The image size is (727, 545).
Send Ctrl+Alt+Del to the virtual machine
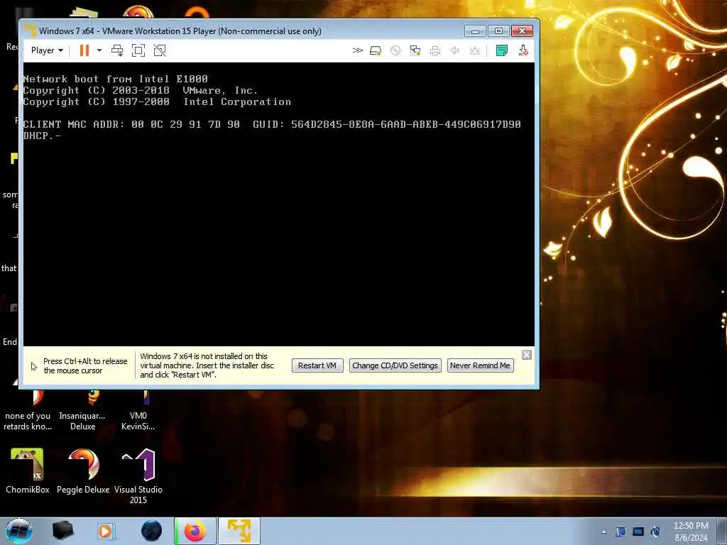117,50
